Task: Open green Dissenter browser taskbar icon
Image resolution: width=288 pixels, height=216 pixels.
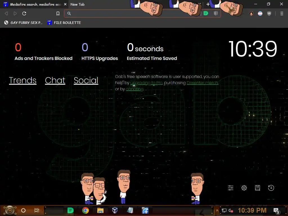Action: [x=70, y=210]
